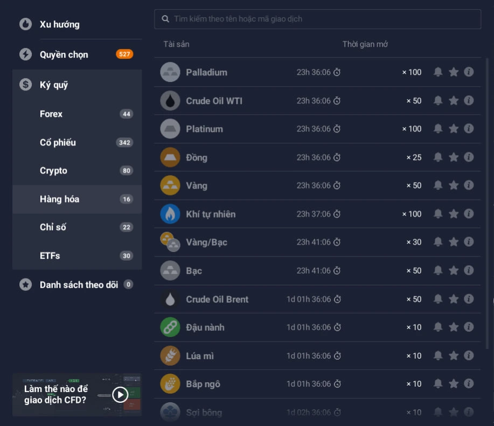
Task: Open the Crude Oil Brent asset row
Action: [317, 299]
